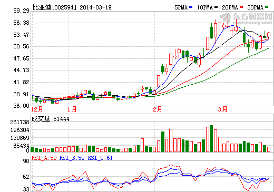Click the 20PMA legend label
This screenshot has width=274, height=192.
coord(230,7)
